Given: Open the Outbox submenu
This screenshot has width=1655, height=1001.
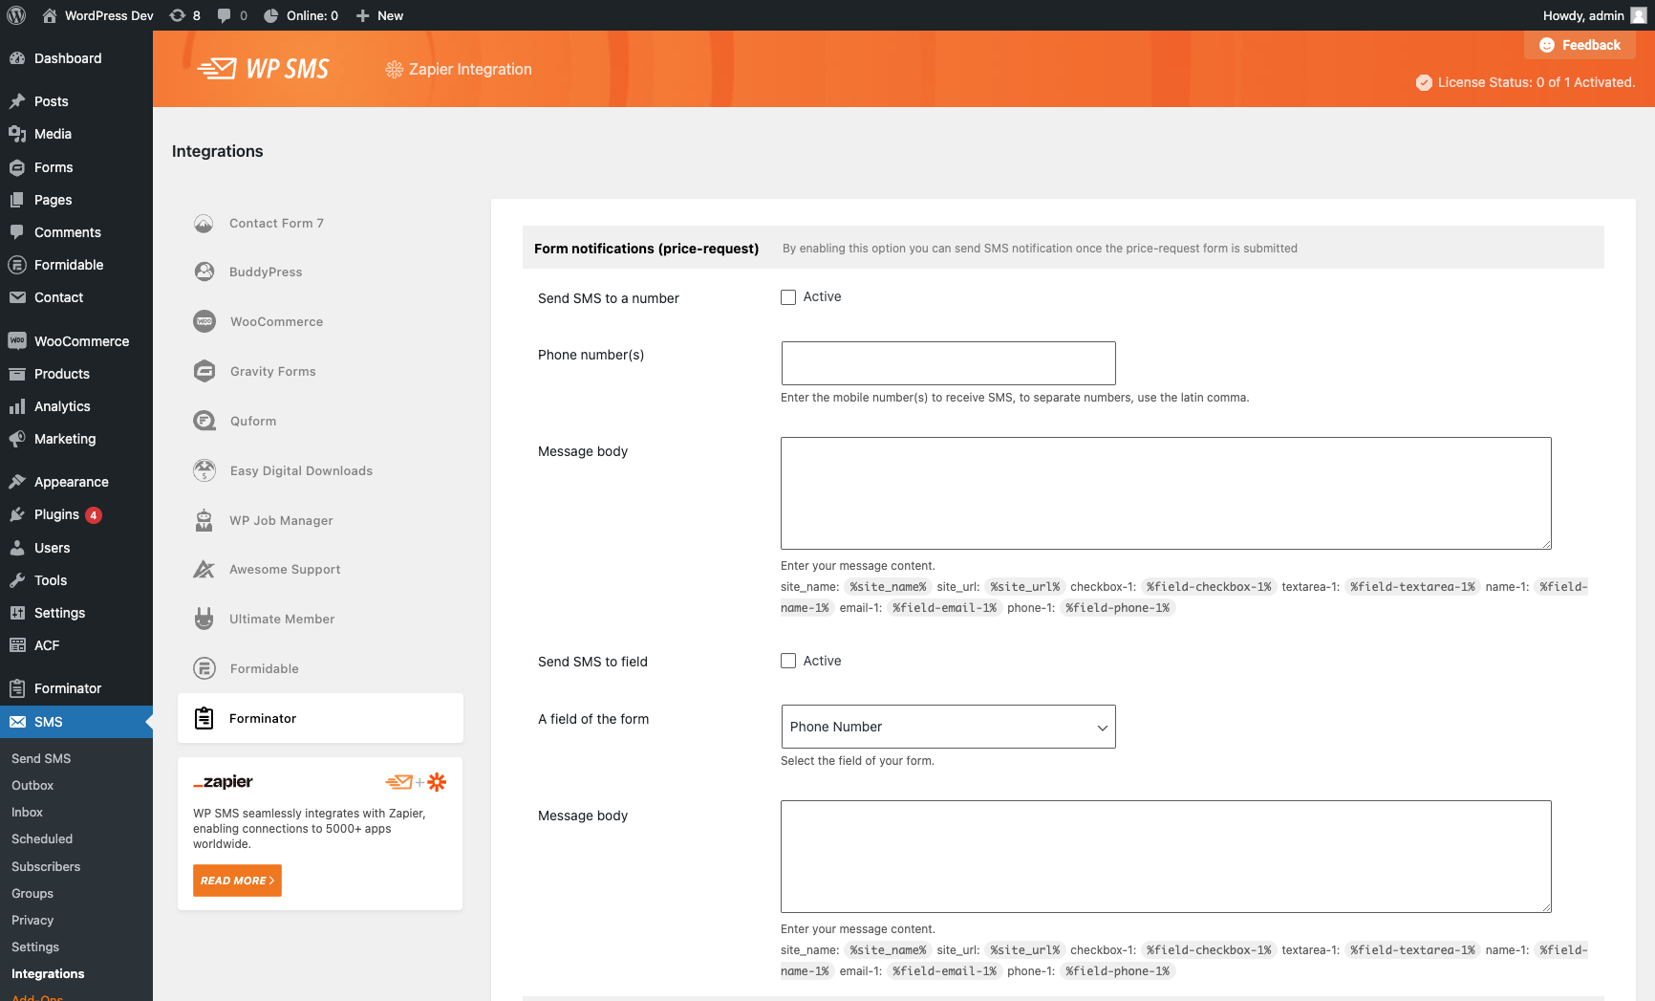Looking at the screenshot, I should (32, 785).
